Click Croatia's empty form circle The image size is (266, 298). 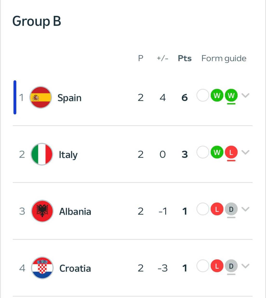(203, 266)
